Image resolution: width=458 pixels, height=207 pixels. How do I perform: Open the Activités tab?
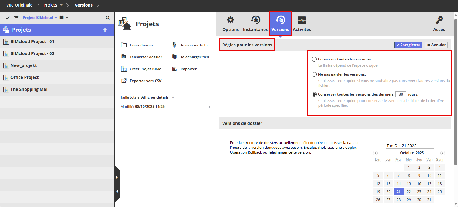(302, 24)
